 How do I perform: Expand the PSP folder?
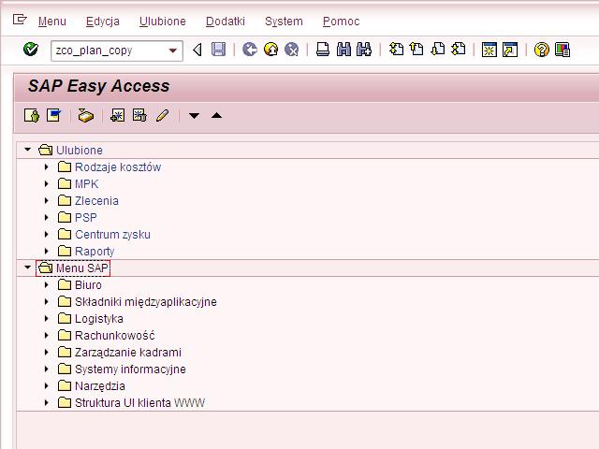[x=47, y=217]
